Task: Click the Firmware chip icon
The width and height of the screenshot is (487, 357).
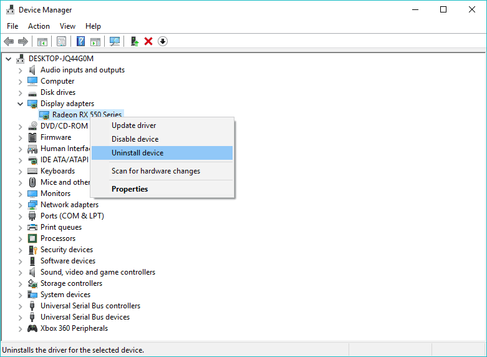Action: pos(32,137)
